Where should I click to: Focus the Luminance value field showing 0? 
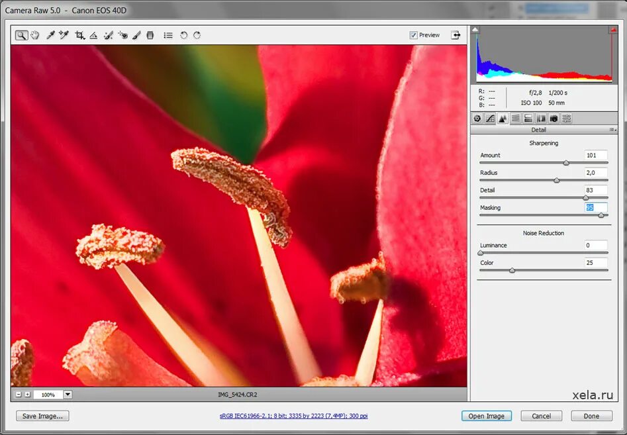pyautogui.click(x=596, y=245)
